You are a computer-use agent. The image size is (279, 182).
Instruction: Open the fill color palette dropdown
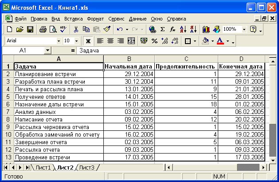click(212, 41)
